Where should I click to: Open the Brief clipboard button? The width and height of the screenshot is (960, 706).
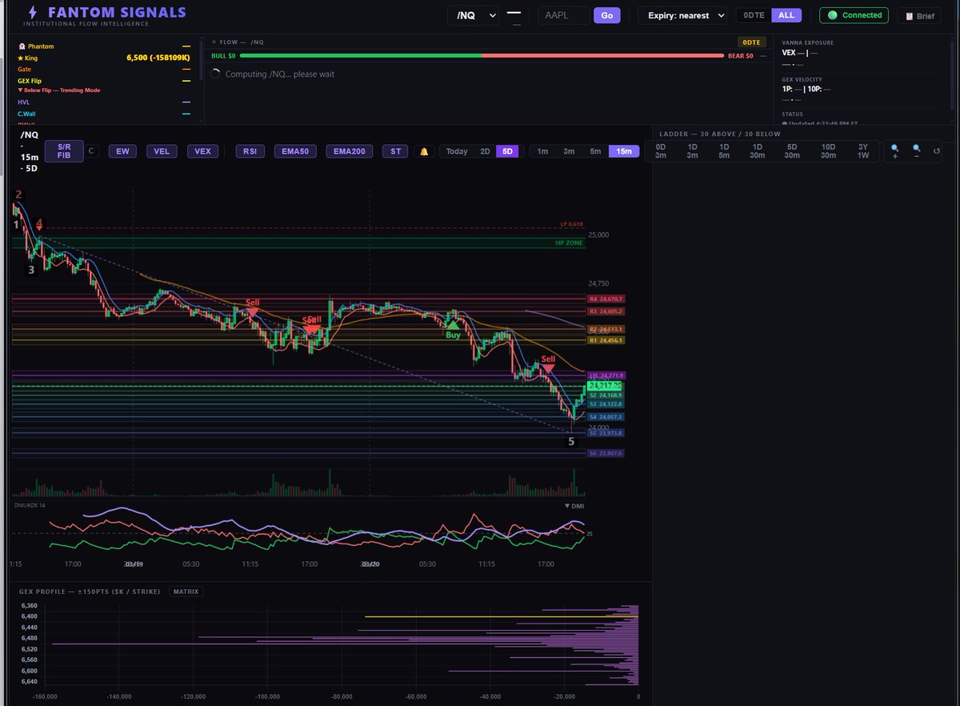[x=919, y=16]
